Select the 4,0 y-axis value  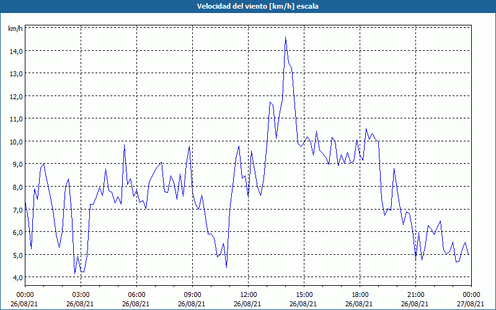tap(17, 277)
